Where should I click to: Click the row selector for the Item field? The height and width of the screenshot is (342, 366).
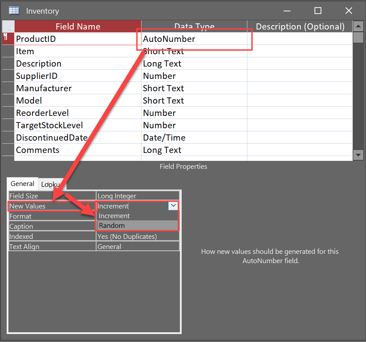pyautogui.click(x=8, y=51)
